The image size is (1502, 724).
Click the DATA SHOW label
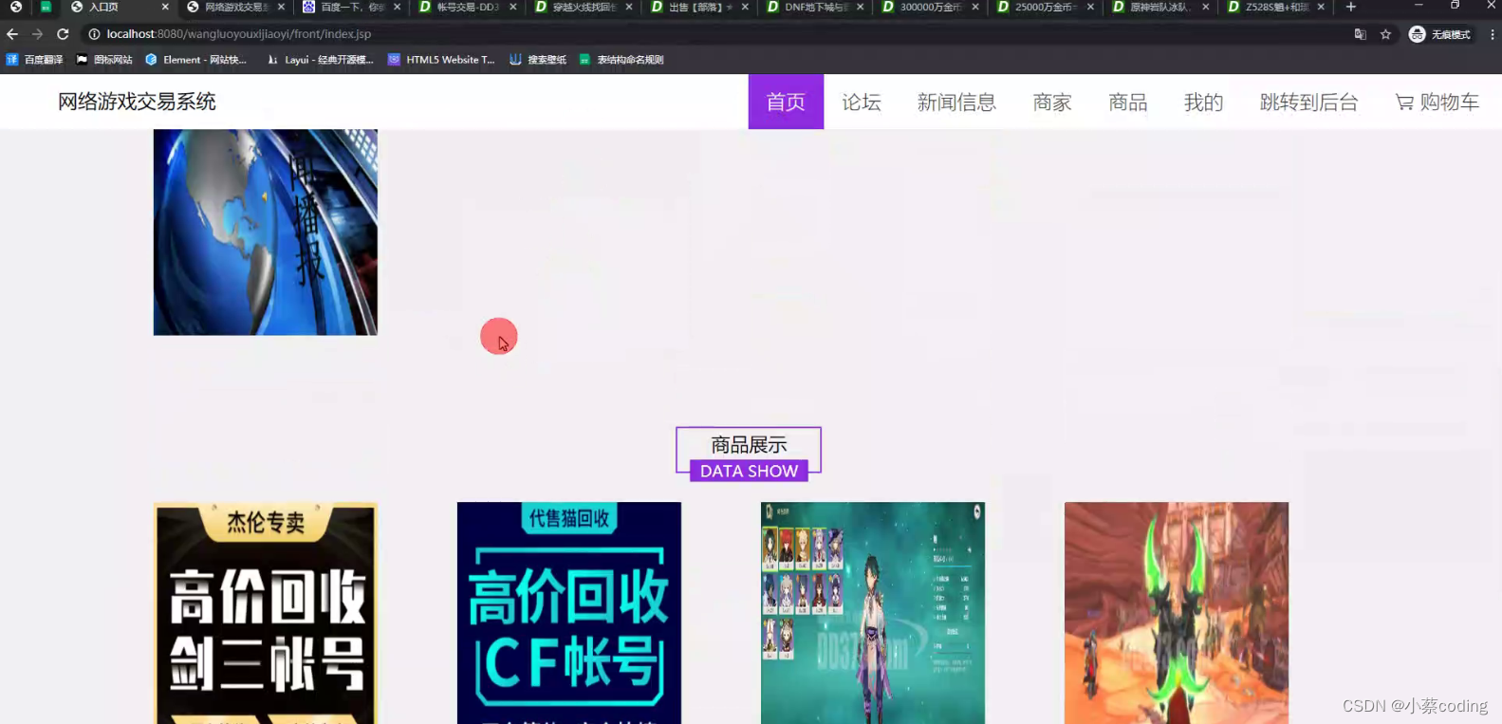pyautogui.click(x=749, y=471)
